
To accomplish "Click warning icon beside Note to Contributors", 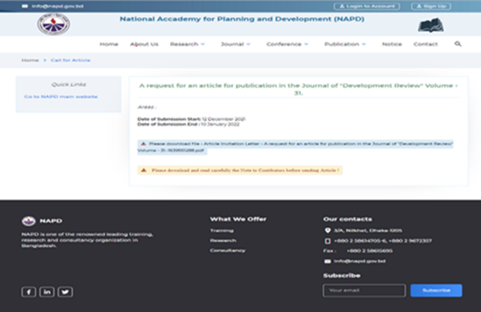I will (x=143, y=170).
